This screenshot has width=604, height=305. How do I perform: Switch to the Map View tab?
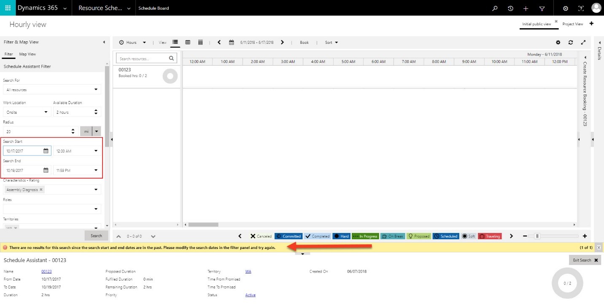click(27, 54)
